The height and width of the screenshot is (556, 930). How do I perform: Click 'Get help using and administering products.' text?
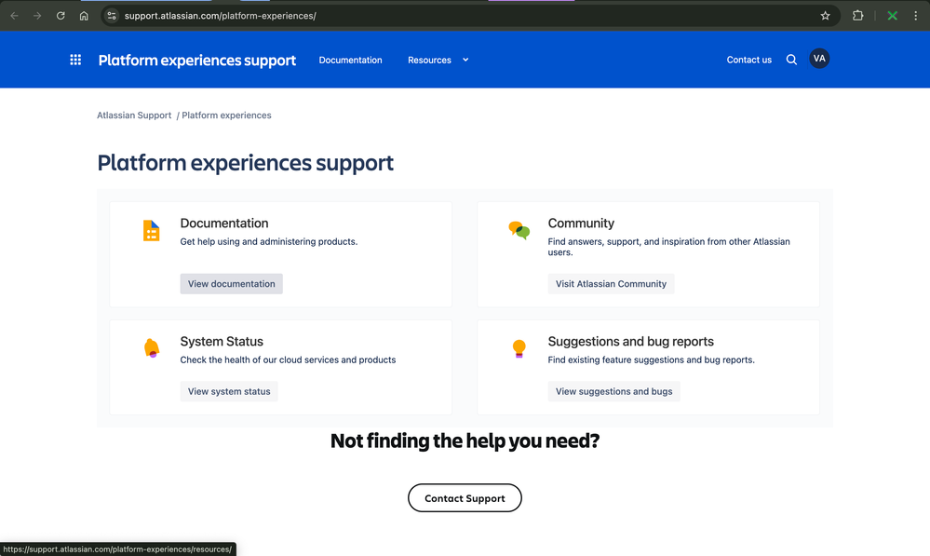coord(269,241)
